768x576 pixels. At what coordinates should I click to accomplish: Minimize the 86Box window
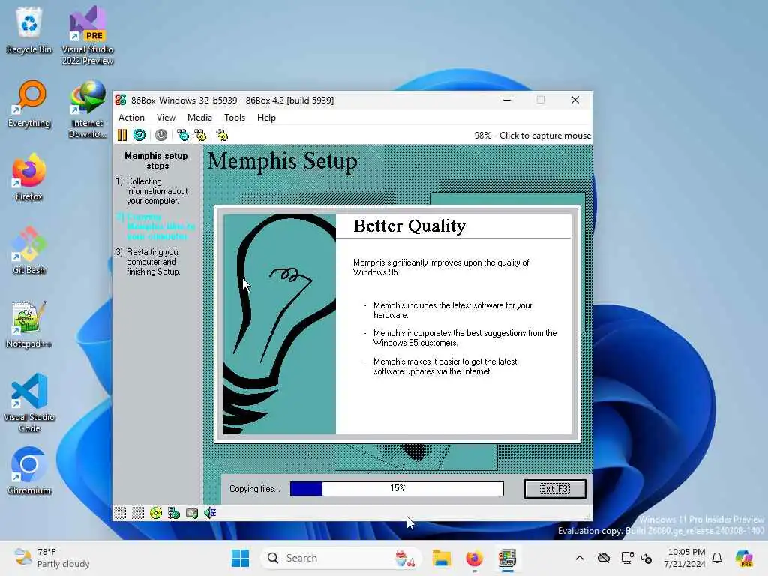click(x=508, y=100)
